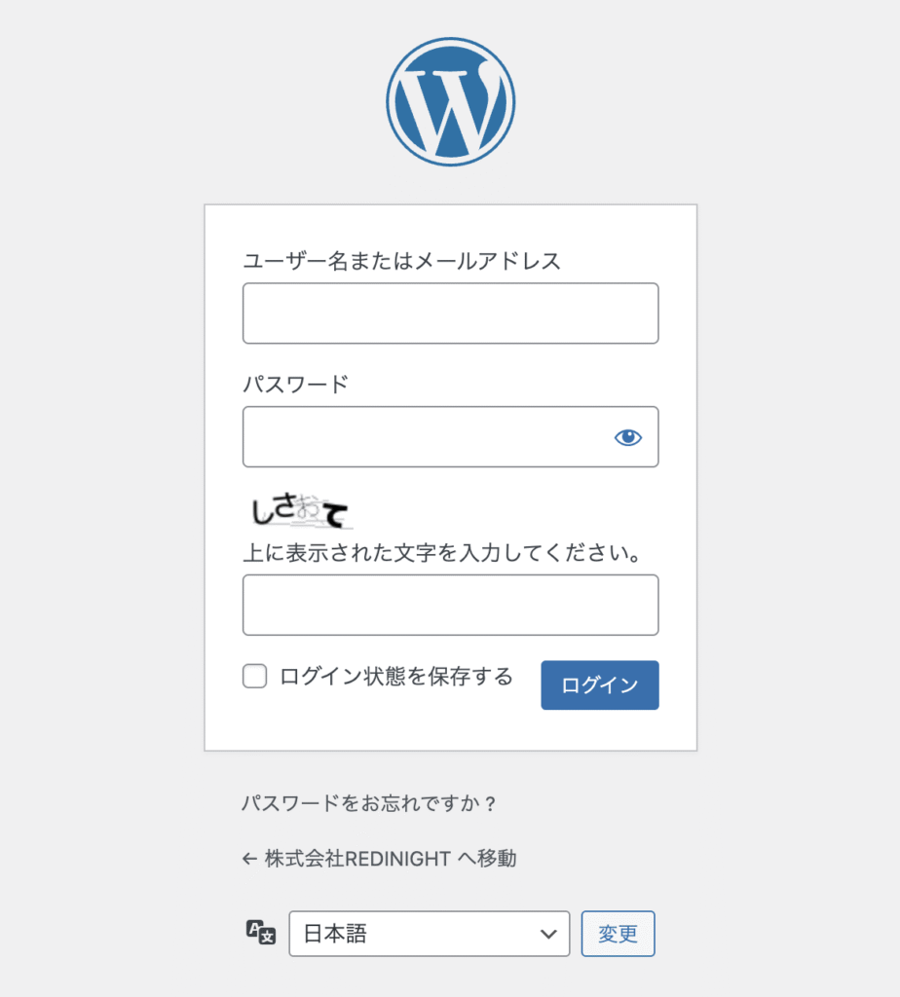
Task: Click the ログイン状態を保存する label text
Action: pyautogui.click(x=395, y=677)
